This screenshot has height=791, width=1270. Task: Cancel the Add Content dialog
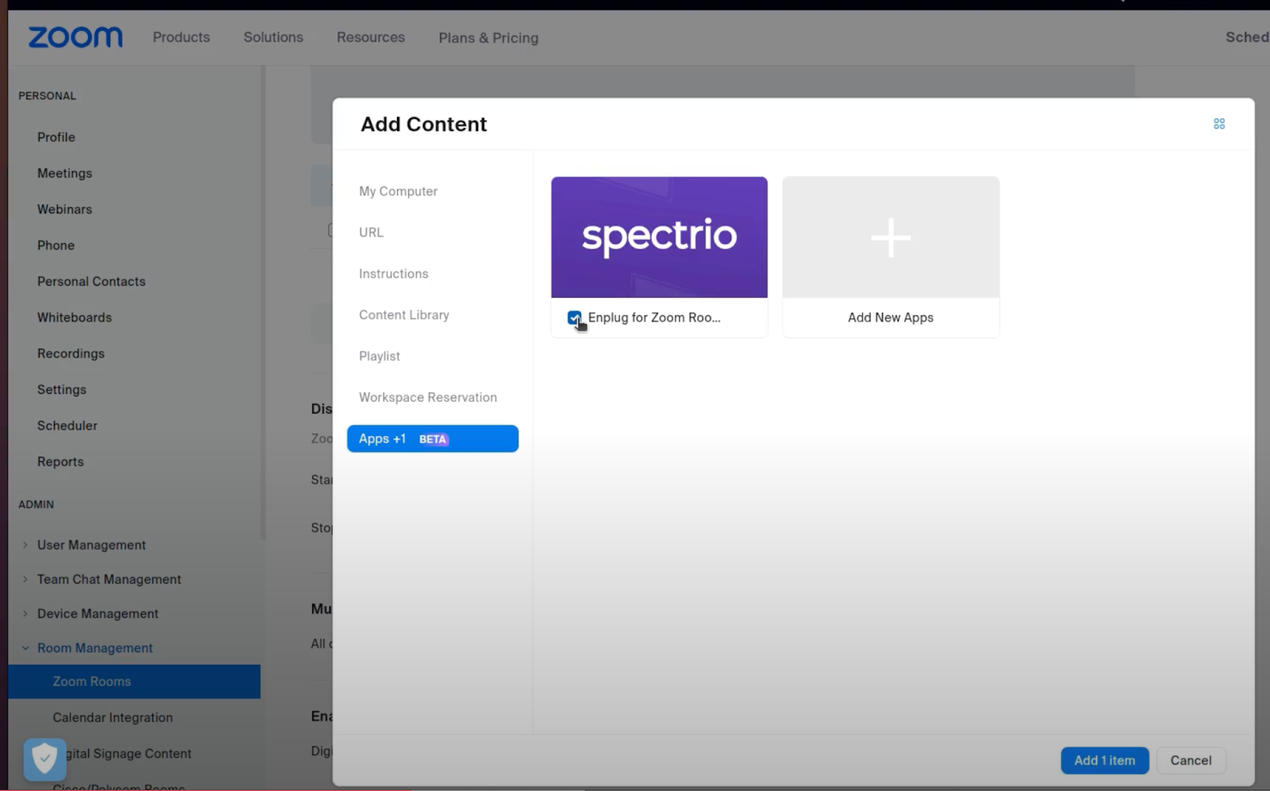1191,760
